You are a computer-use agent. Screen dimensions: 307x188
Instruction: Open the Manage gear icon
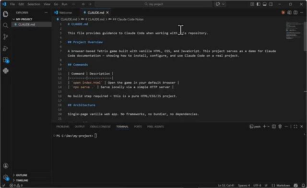[6, 177]
